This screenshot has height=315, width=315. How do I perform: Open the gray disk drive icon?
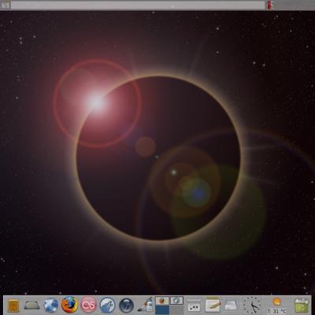231,306
